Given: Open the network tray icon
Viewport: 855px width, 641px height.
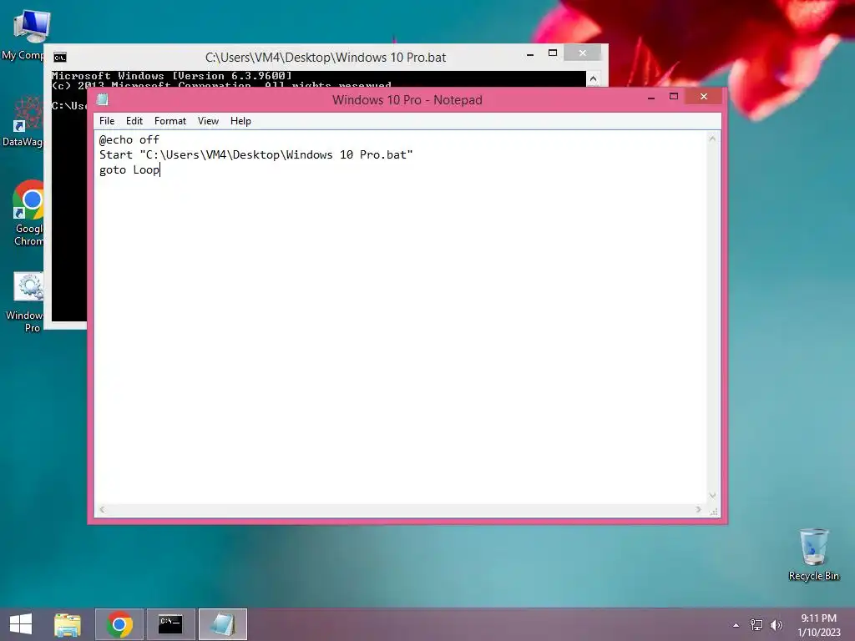Looking at the screenshot, I should pos(756,625).
